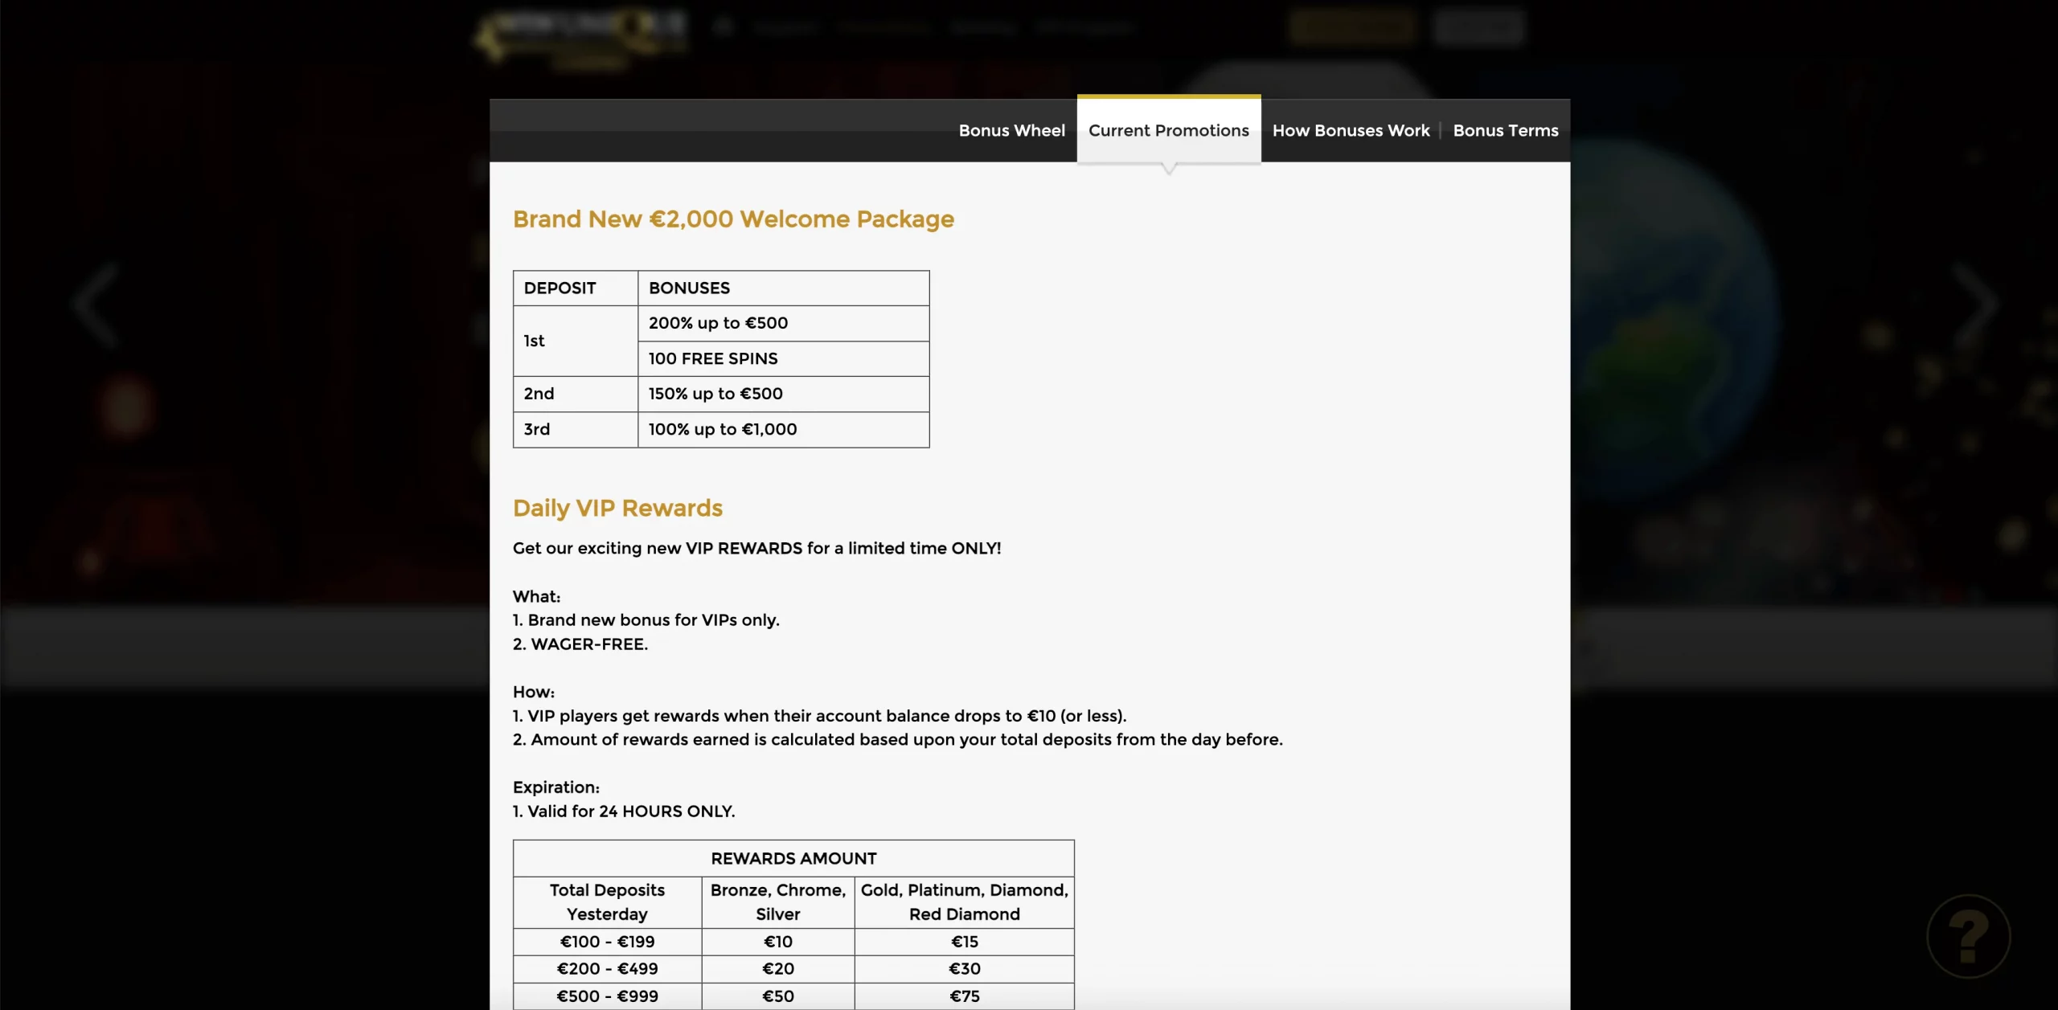Click 'Brand new bonus for VIPs only' line
2058x1010 pixels.
(646, 620)
